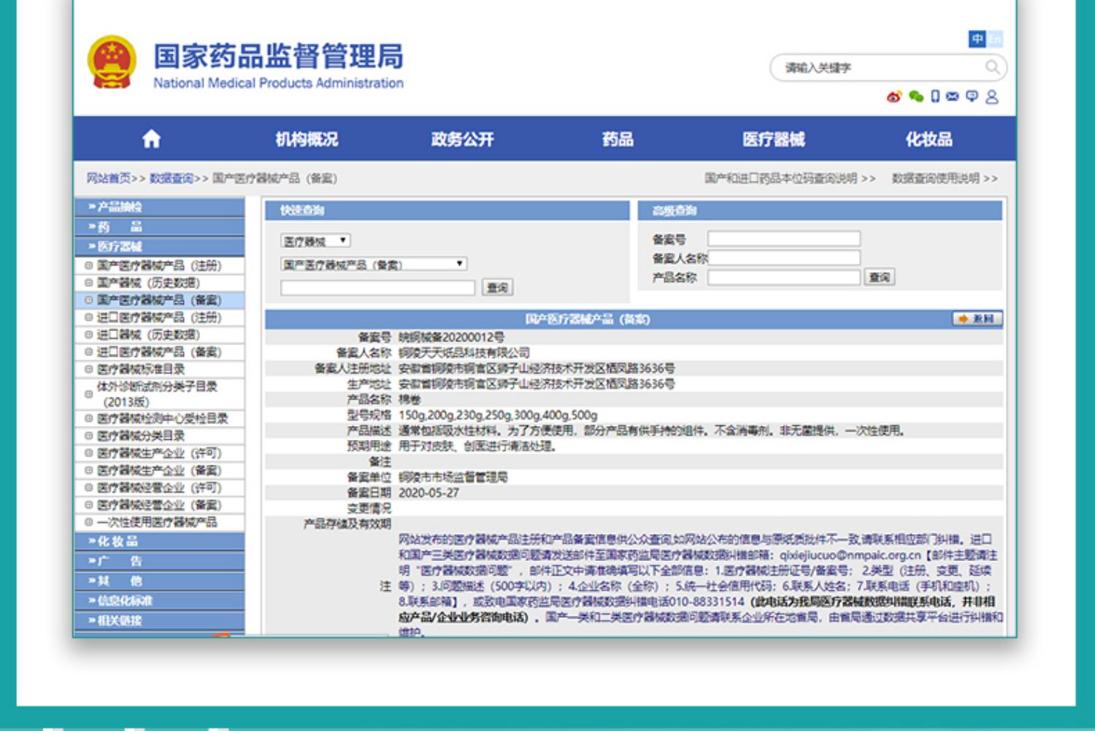Open the Weibo icon link
This screenshot has height=731, width=1095.
(x=894, y=96)
